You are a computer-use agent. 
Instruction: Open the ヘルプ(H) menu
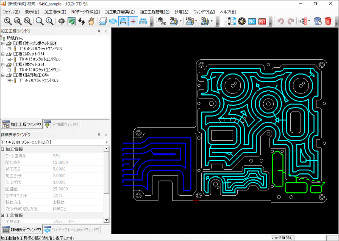pos(228,12)
